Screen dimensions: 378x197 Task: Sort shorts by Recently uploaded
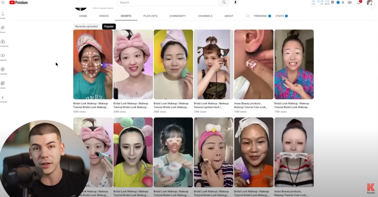tap(86, 26)
